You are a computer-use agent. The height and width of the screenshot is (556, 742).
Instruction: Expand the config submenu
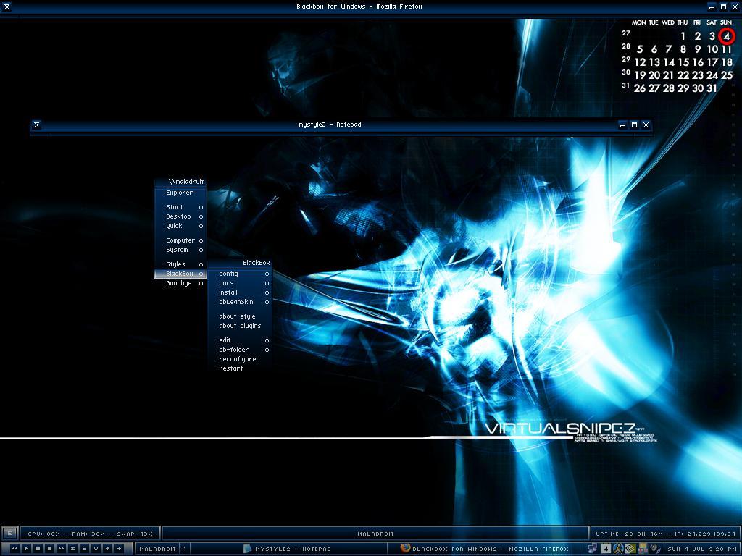pos(240,274)
